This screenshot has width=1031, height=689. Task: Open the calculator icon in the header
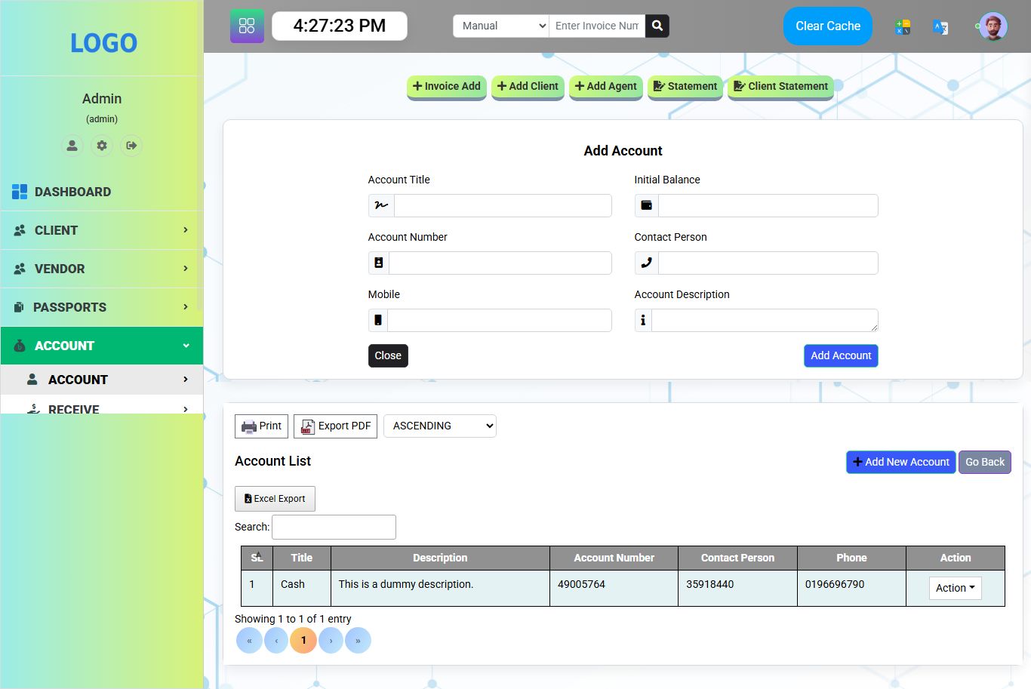[903, 27]
